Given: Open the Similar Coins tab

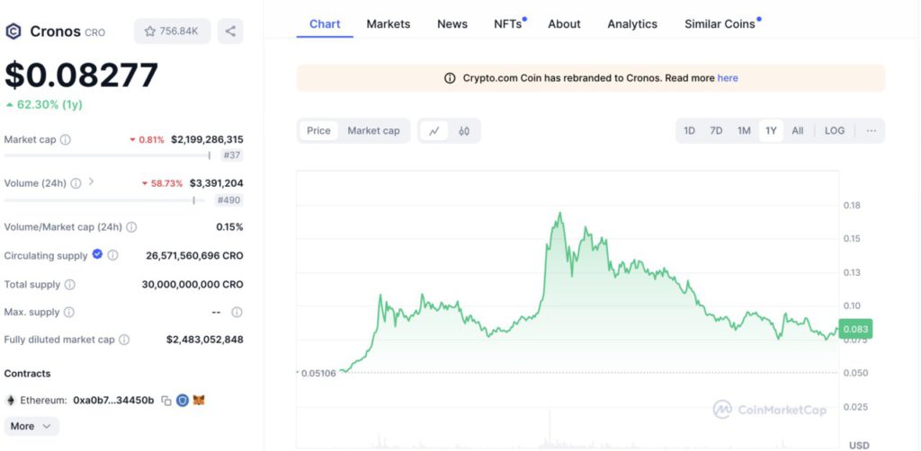Looking at the screenshot, I should [722, 24].
